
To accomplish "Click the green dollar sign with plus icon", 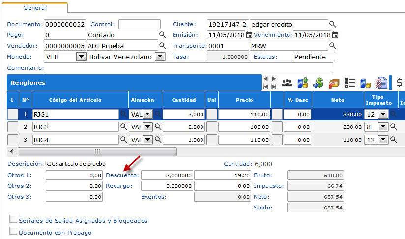I will point(318,83).
